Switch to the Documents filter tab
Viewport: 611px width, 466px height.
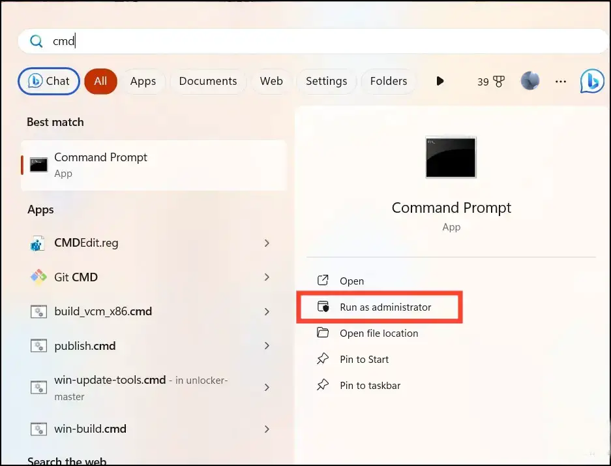(x=208, y=81)
